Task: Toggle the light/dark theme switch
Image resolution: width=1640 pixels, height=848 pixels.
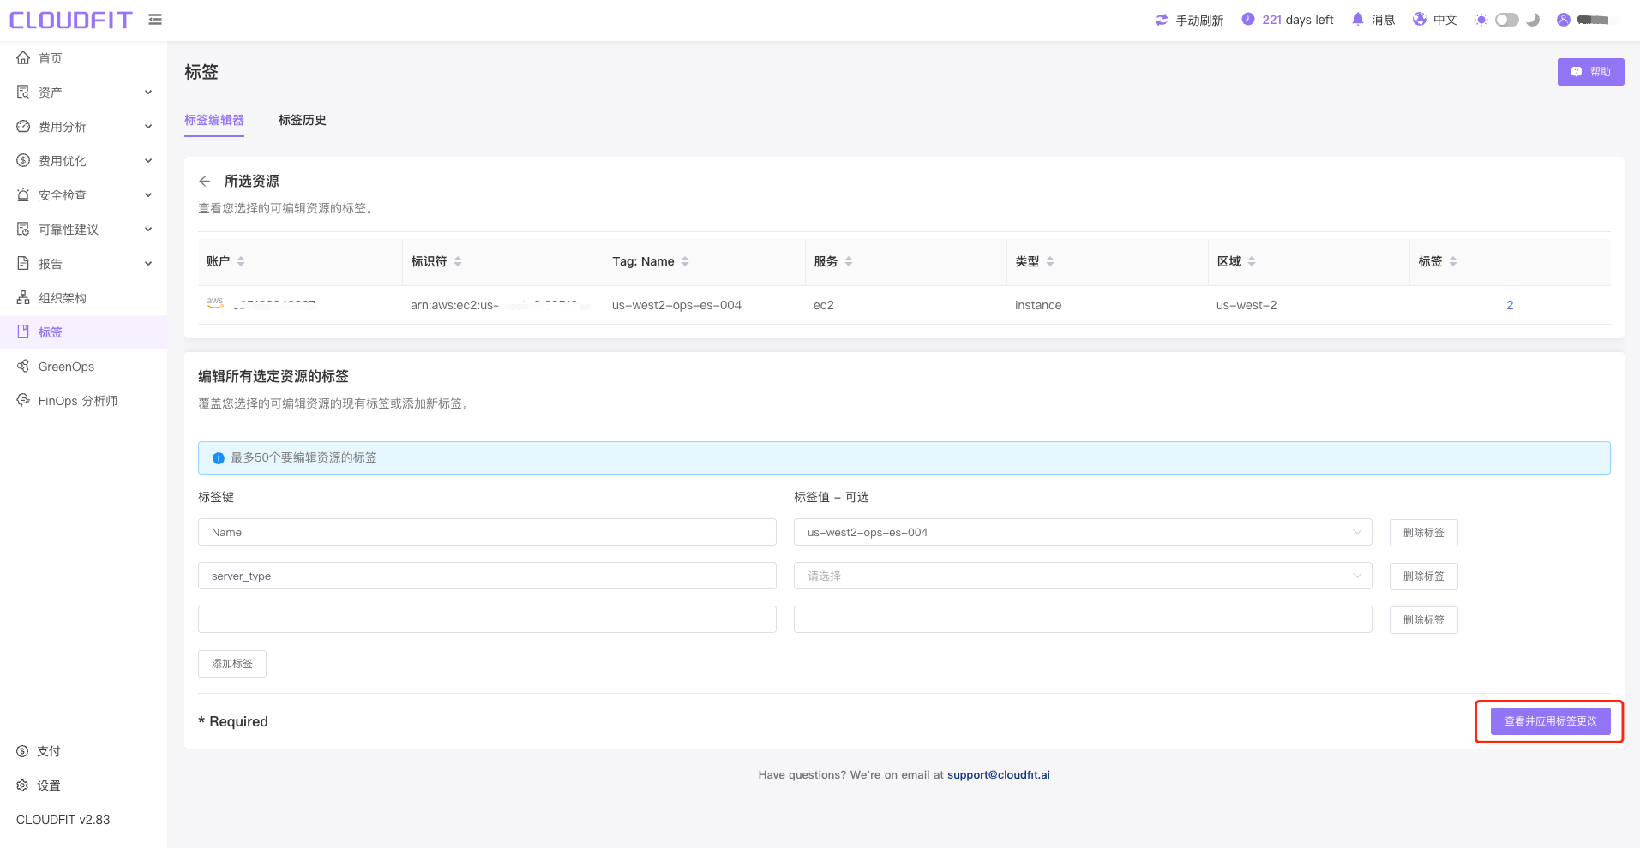Action: coord(1507,20)
